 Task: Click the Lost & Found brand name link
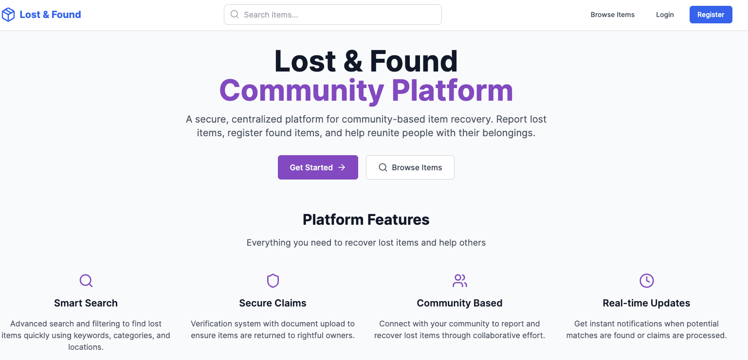pos(50,14)
